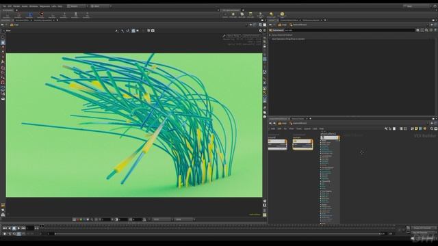Click the mat path in the parameter pane

283,25
